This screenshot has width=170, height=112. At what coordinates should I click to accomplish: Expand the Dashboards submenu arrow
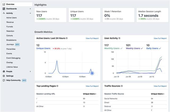30,9
